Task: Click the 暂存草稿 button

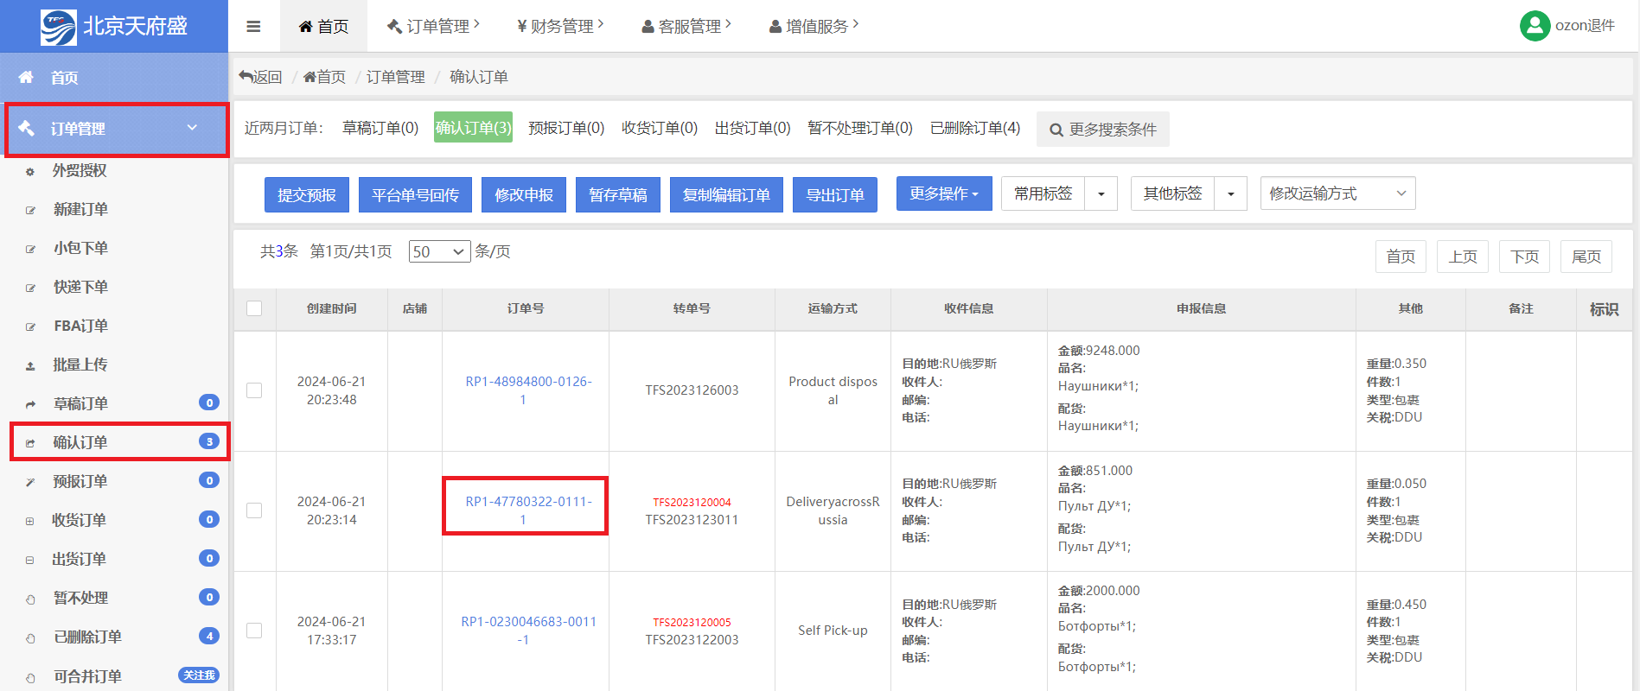Action: pos(618,195)
